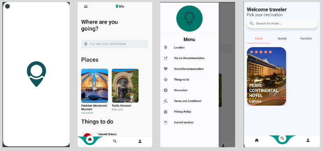The image size is (323, 151).
Task: Open the hamburger menu icon
Action: (86, 6)
